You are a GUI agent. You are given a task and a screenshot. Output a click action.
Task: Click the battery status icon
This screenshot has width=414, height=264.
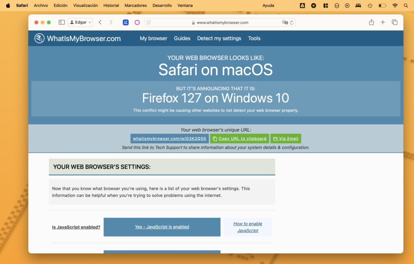click(x=382, y=5)
